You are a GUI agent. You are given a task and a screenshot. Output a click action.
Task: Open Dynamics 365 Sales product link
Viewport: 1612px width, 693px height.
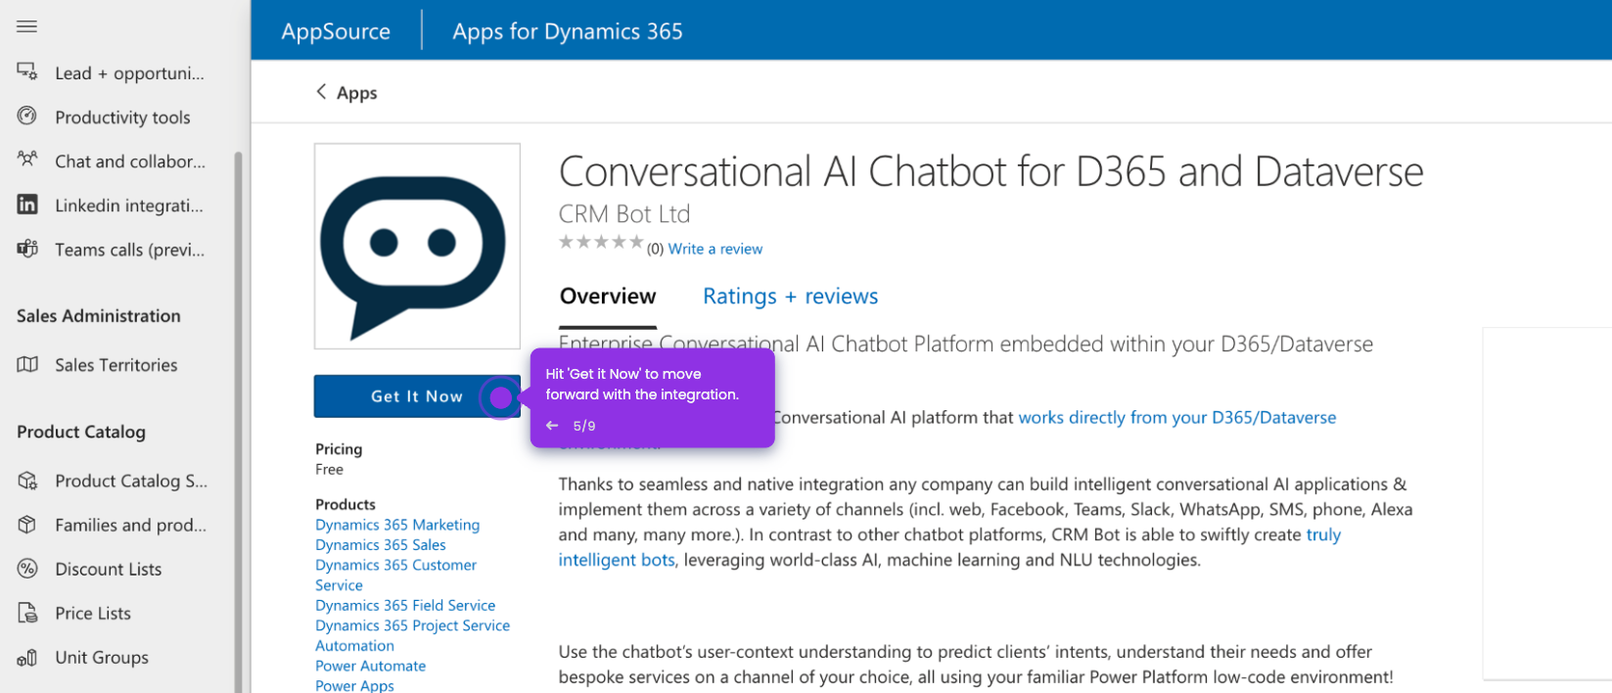click(381, 544)
